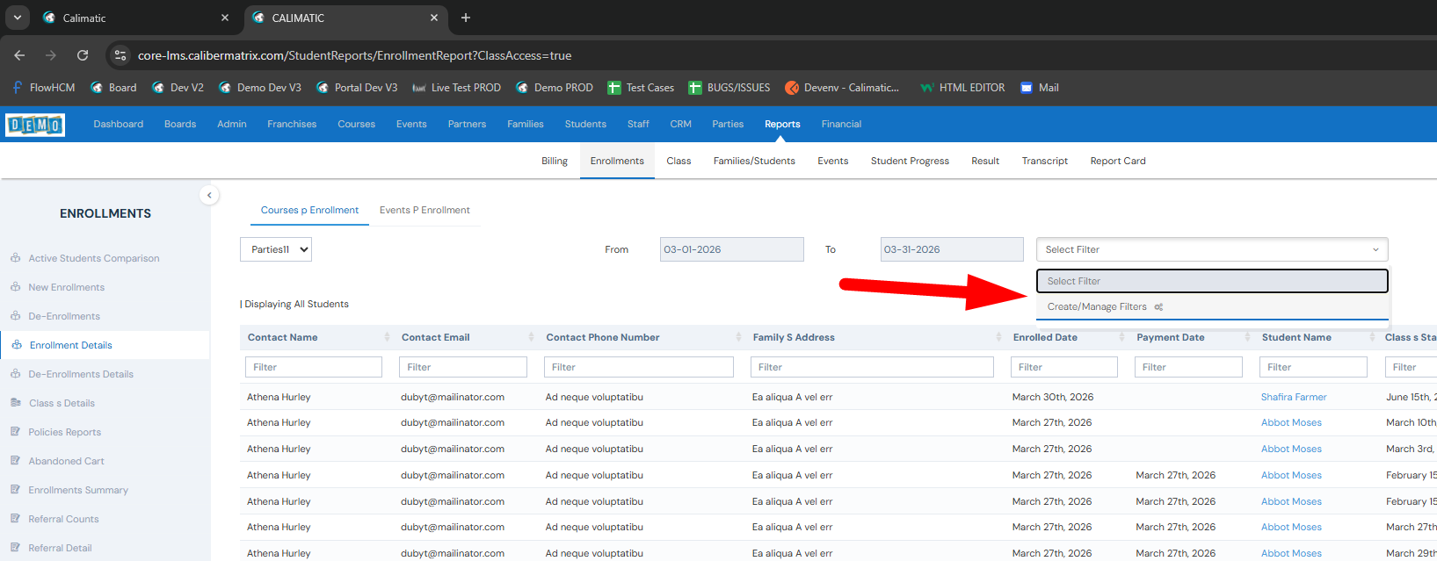Screen dimensions: 1437x561
Task: Open Referral Detail in sidebar
Action: (x=60, y=548)
